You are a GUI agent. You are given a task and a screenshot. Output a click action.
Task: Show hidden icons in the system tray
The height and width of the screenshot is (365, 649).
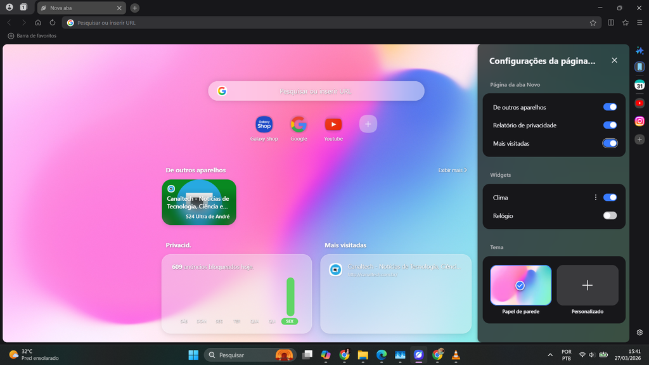coord(549,355)
